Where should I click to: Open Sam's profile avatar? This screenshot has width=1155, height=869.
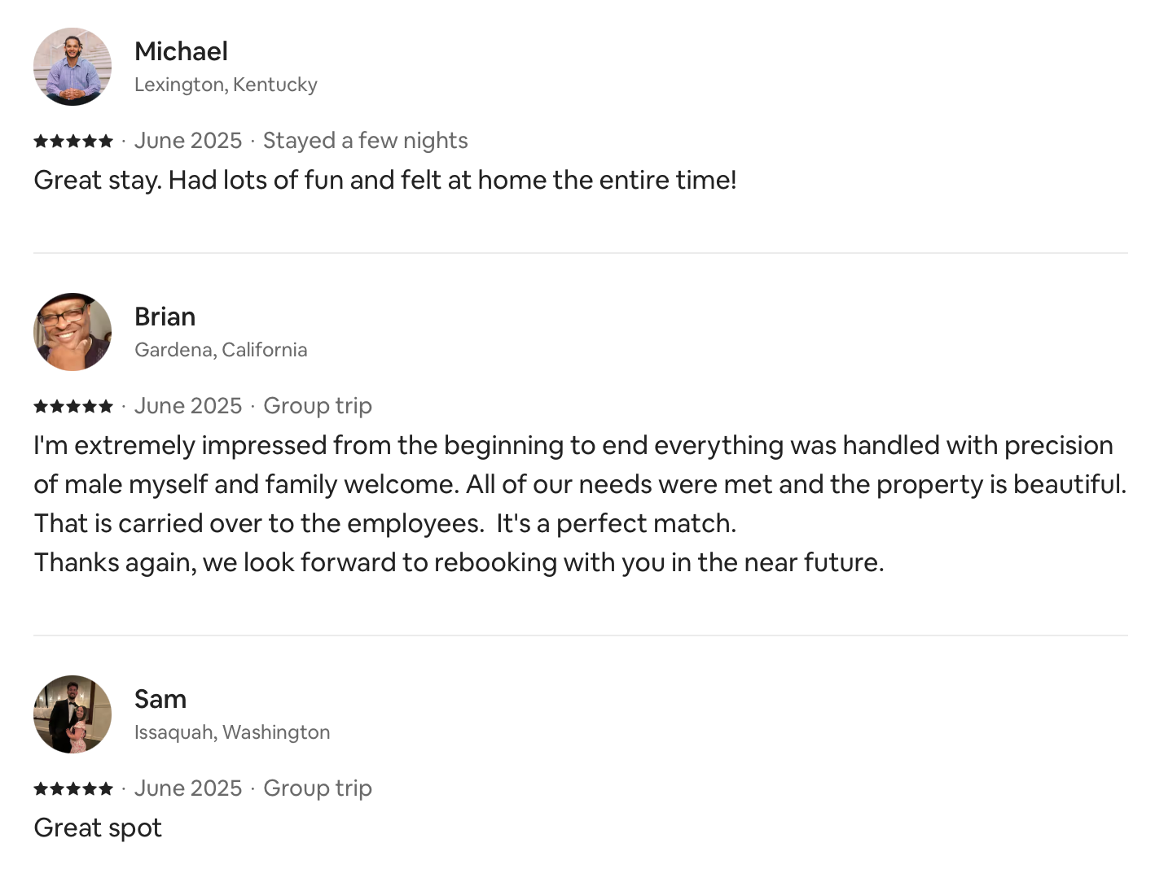(x=72, y=714)
